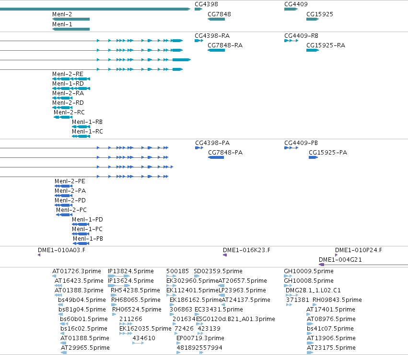Viewport: 408px width, 355px height.
Task: Select the IP13624.5prime EST label
Action: (130, 281)
